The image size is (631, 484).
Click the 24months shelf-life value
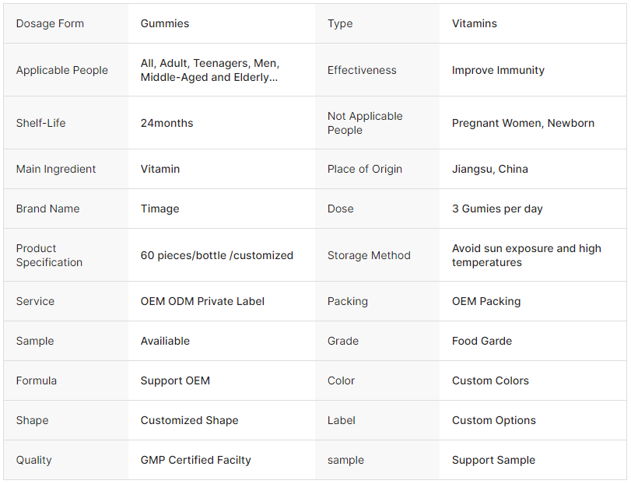[x=167, y=123]
